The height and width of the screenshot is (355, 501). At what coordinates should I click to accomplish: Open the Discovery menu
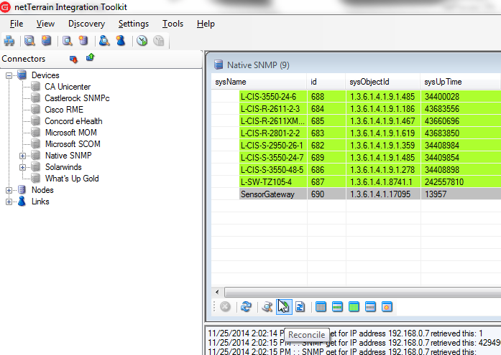(86, 24)
